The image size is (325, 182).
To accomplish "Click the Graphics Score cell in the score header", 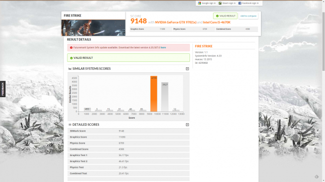I will pyautogui.click(x=150, y=29).
